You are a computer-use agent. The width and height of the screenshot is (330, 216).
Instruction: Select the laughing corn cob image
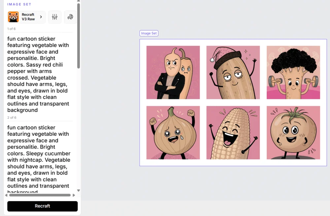pyautogui.click(x=233, y=133)
